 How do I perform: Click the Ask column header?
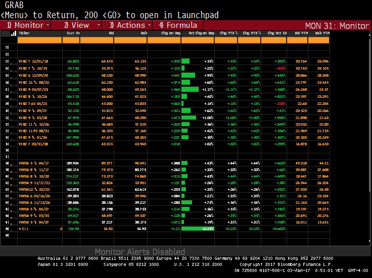tap(144, 33)
